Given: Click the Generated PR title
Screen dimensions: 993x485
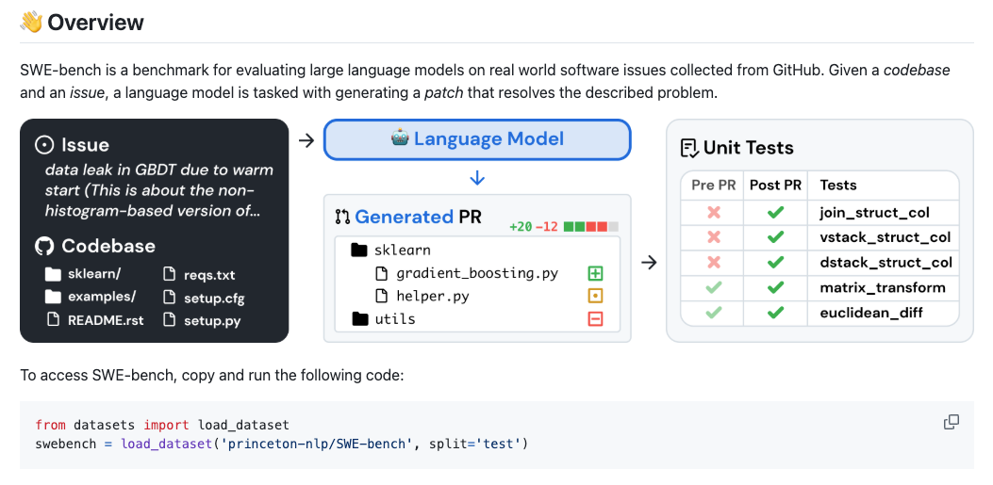Looking at the screenshot, I should tap(418, 217).
